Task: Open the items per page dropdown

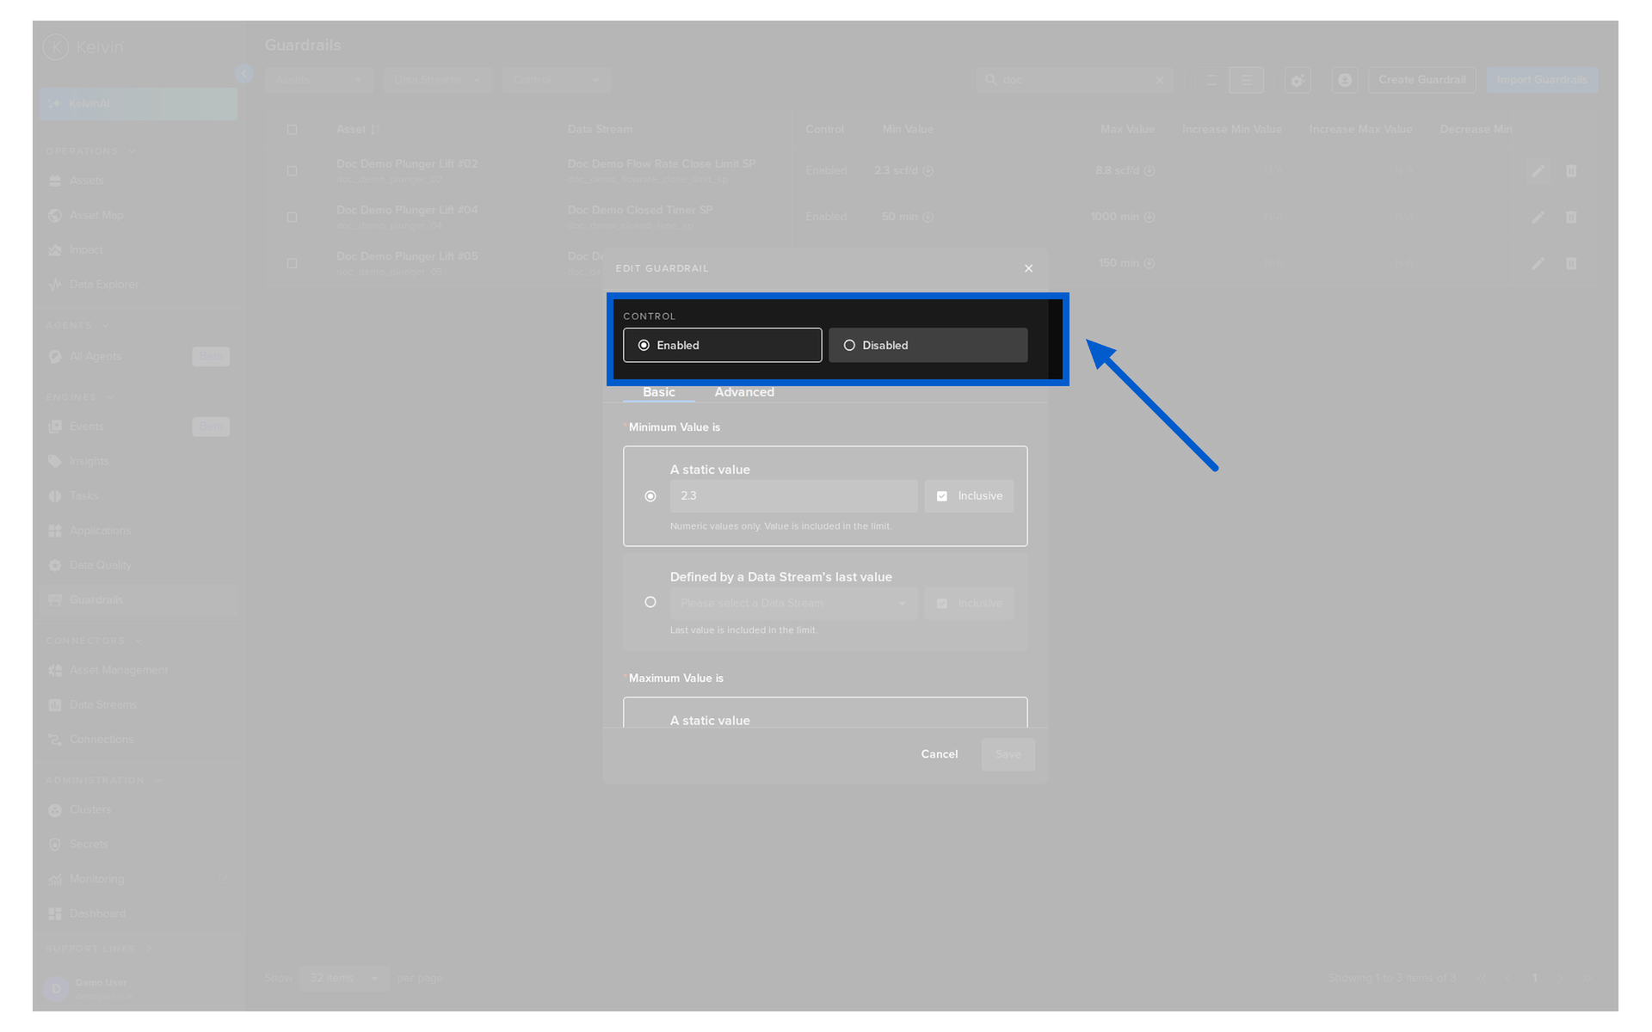Action: click(344, 978)
